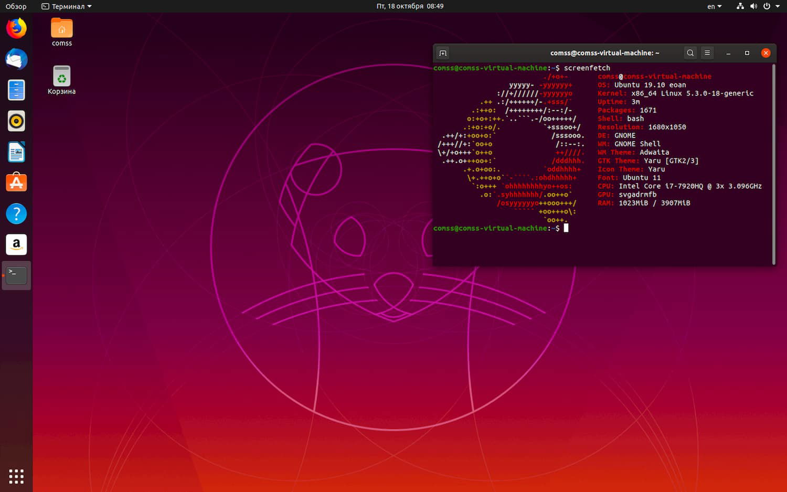This screenshot has width=787, height=492.
Task: Launch the Amazon shortcut
Action: pyautogui.click(x=16, y=244)
